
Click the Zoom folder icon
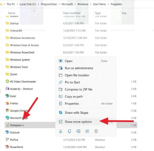click(x=7, y=74)
